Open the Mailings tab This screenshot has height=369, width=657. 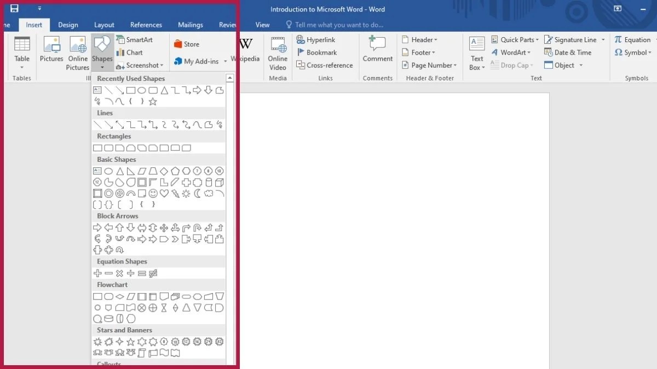click(x=190, y=25)
